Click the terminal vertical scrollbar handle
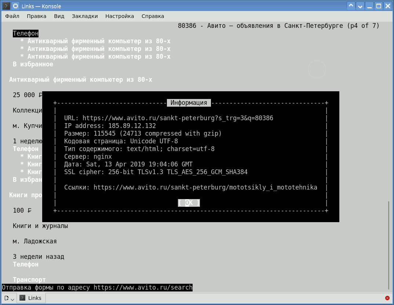 (x=389, y=245)
